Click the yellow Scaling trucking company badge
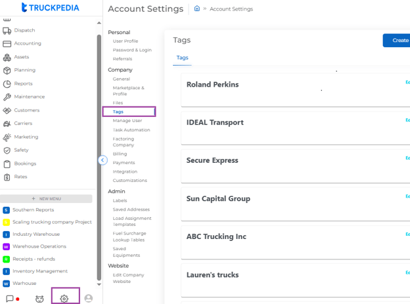This screenshot has width=410, height=304. click(7, 223)
